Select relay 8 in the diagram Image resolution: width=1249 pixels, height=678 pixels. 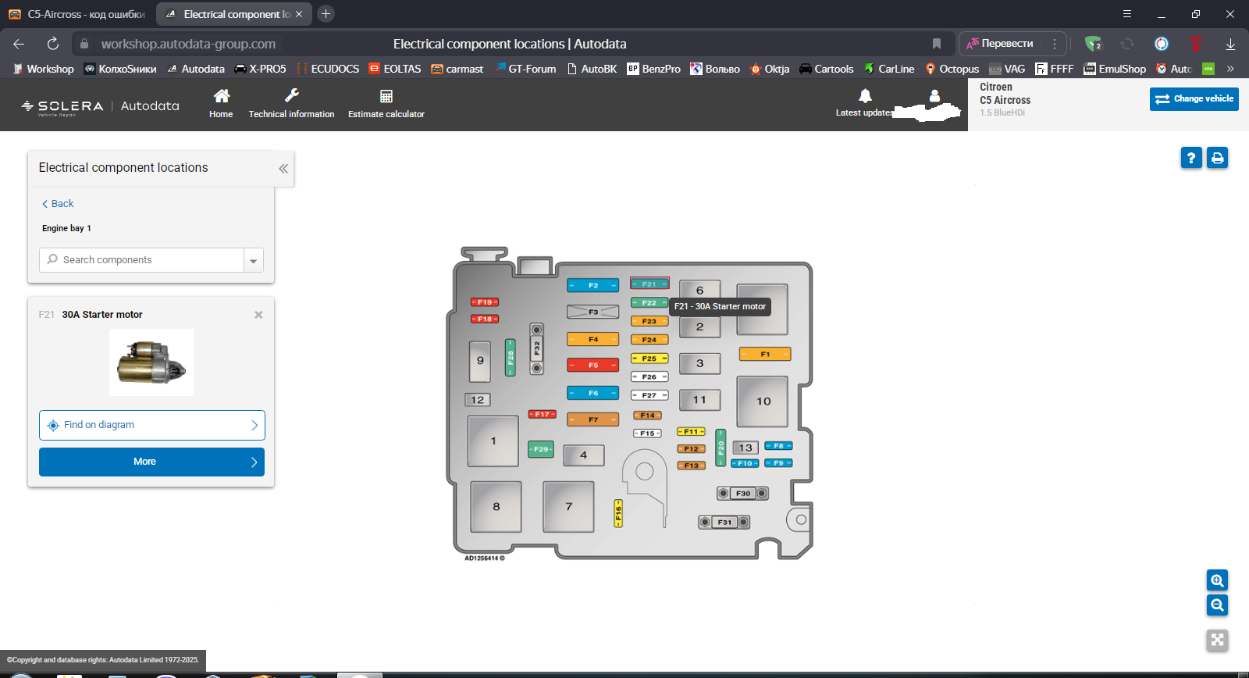click(496, 507)
